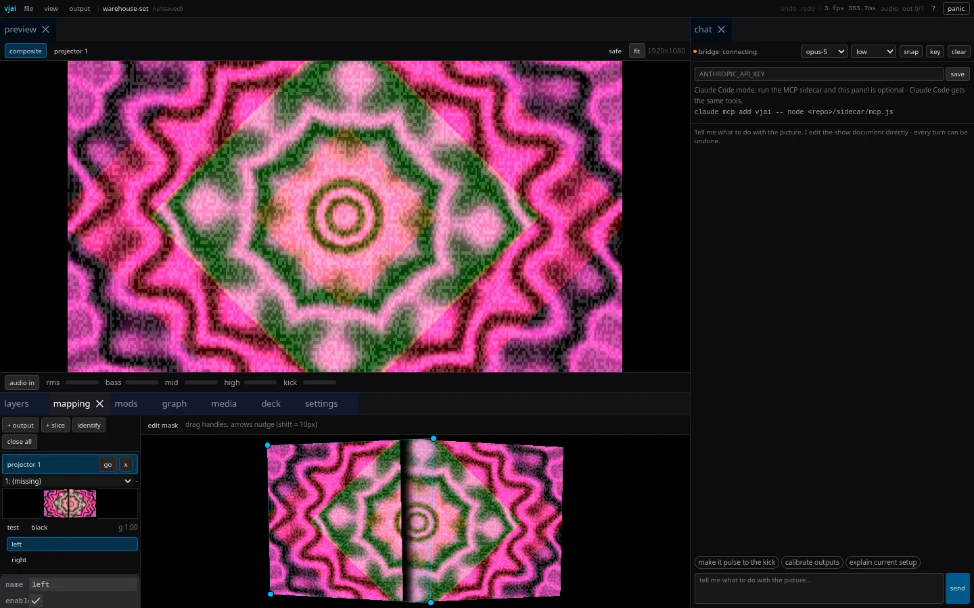Focus the slice name field 'left'
The width and height of the screenshot is (974, 608).
click(x=83, y=584)
